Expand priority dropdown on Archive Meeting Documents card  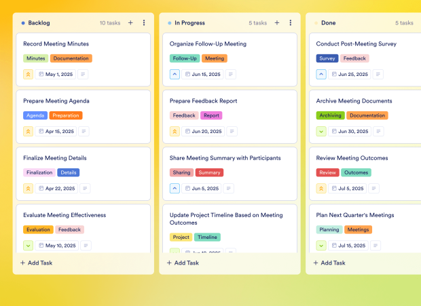pyautogui.click(x=321, y=132)
